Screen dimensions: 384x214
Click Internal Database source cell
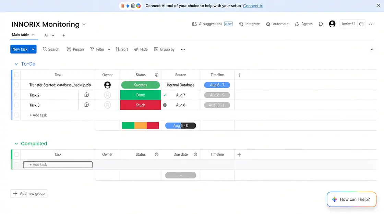click(x=180, y=85)
